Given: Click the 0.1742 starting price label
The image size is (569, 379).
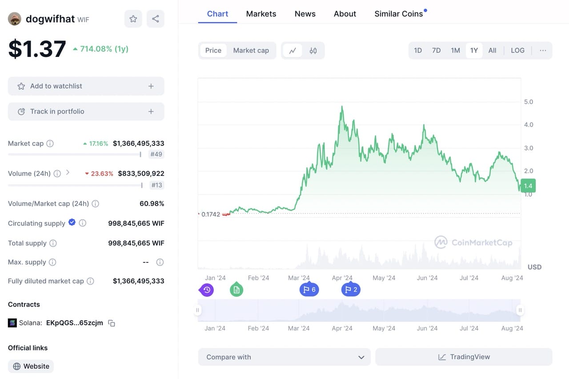Looking at the screenshot, I should (210, 214).
